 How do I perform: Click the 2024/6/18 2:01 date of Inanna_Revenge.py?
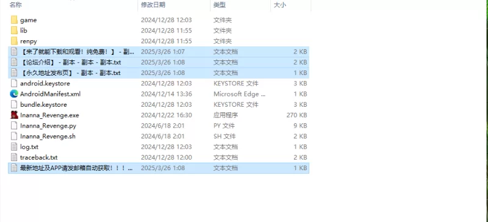pos(163,126)
